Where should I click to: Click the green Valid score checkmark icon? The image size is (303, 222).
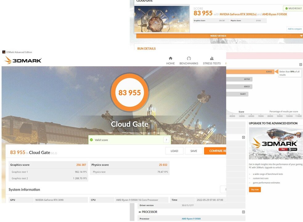coord(92,140)
